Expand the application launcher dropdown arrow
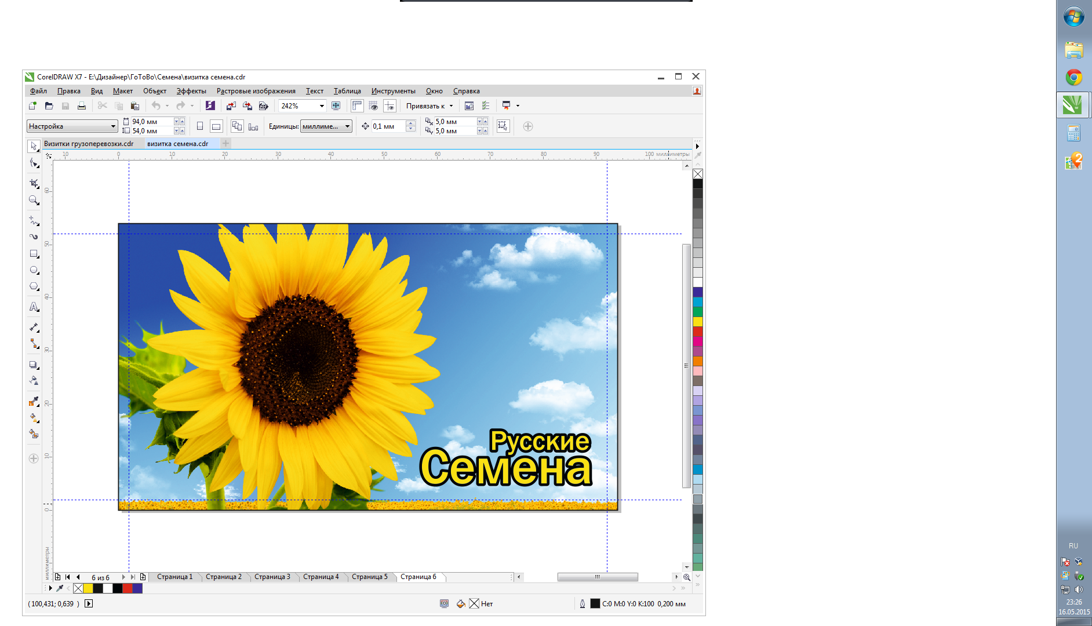Image resolution: width=1092 pixels, height=626 pixels. click(518, 105)
